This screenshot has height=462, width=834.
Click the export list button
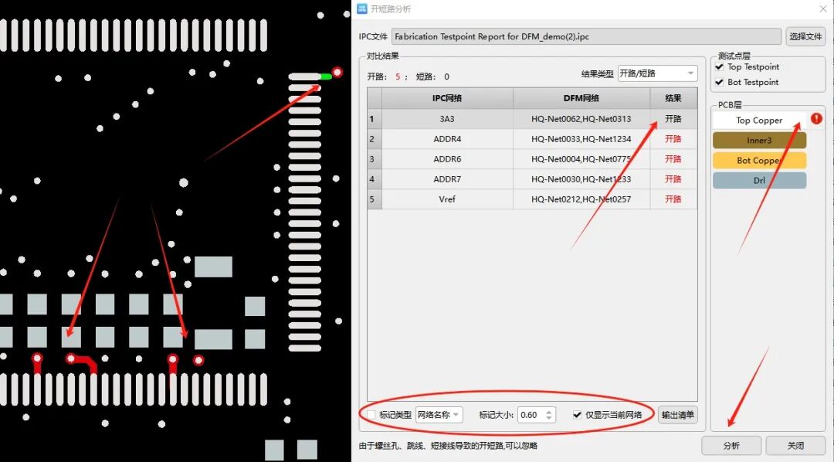click(677, 415)
